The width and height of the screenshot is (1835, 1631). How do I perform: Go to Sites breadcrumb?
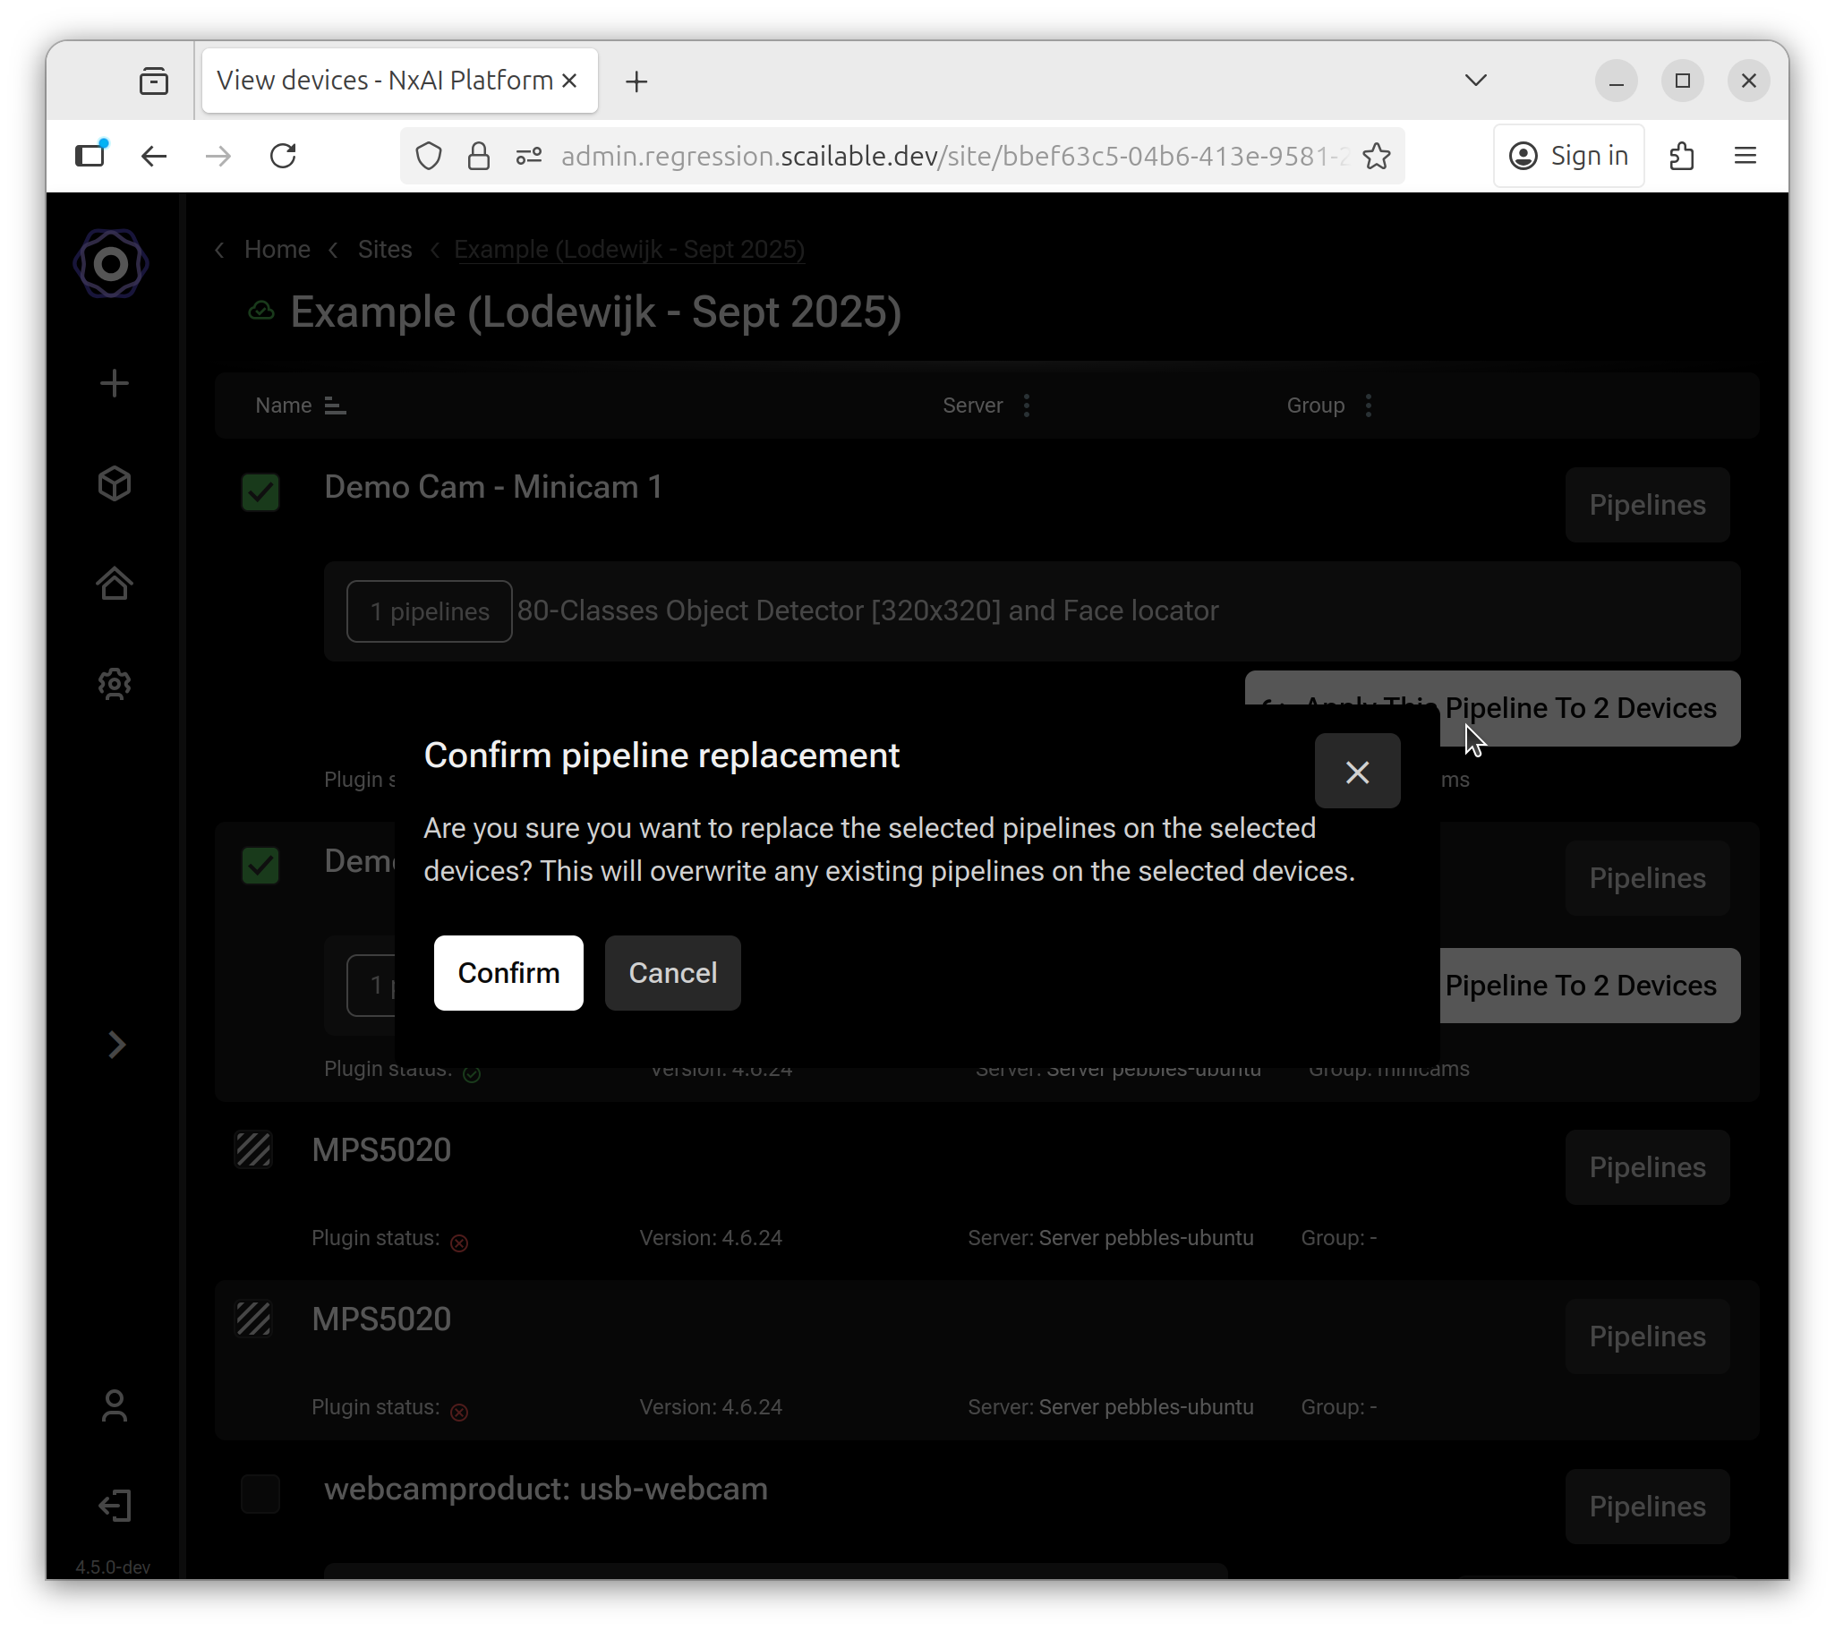tap(384, 250)
